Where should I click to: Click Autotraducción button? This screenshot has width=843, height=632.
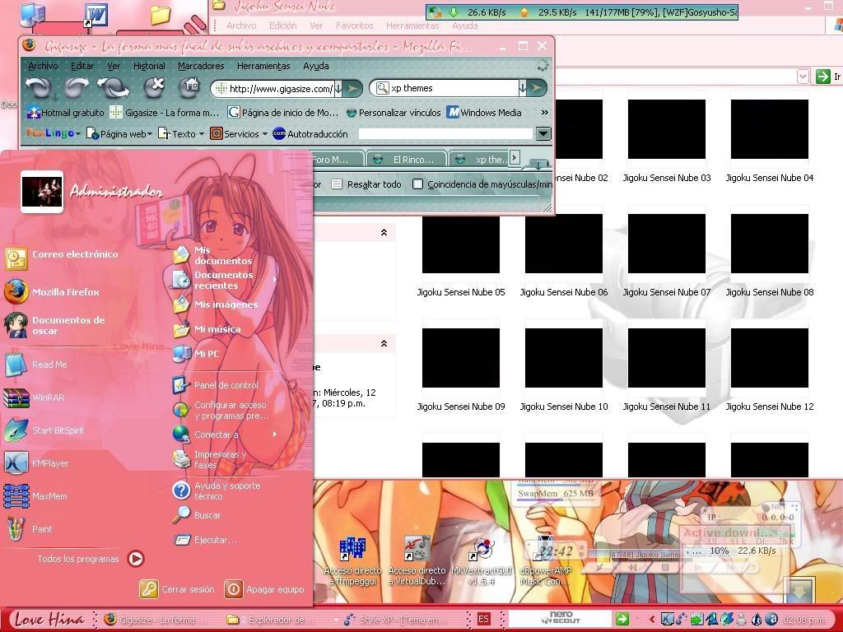310,134
